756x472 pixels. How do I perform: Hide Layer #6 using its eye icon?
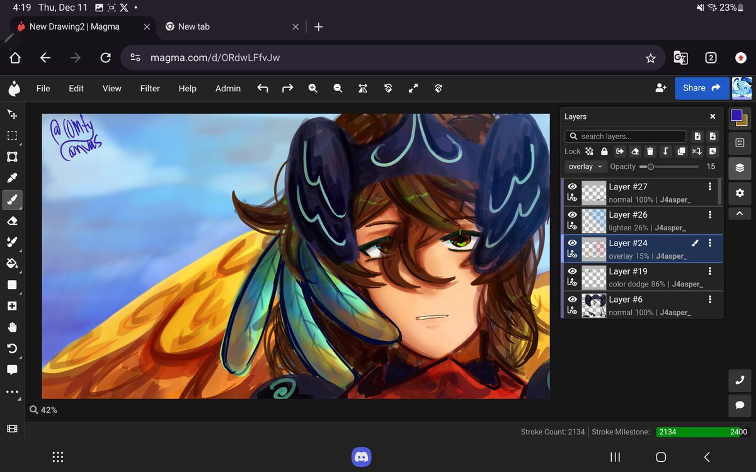572,300
